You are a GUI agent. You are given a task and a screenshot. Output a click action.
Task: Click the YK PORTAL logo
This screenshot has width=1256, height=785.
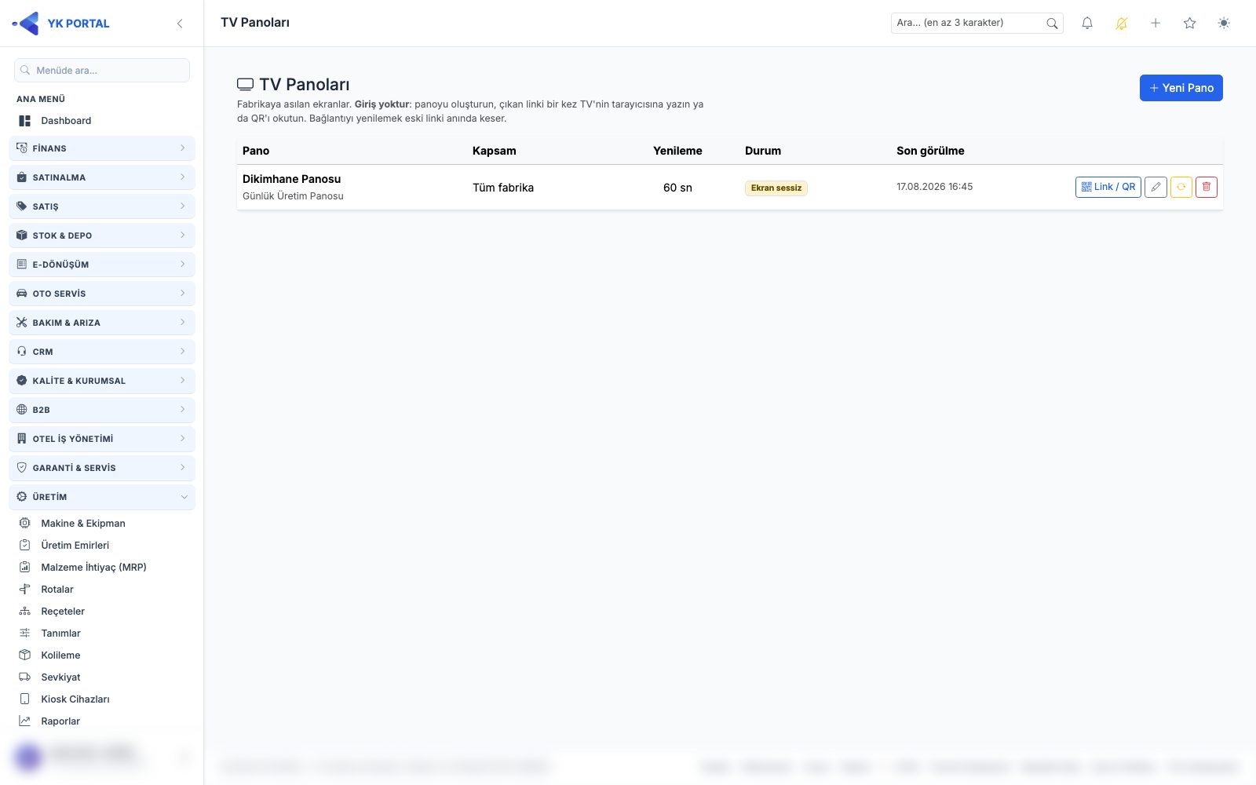tap(60, 24)
